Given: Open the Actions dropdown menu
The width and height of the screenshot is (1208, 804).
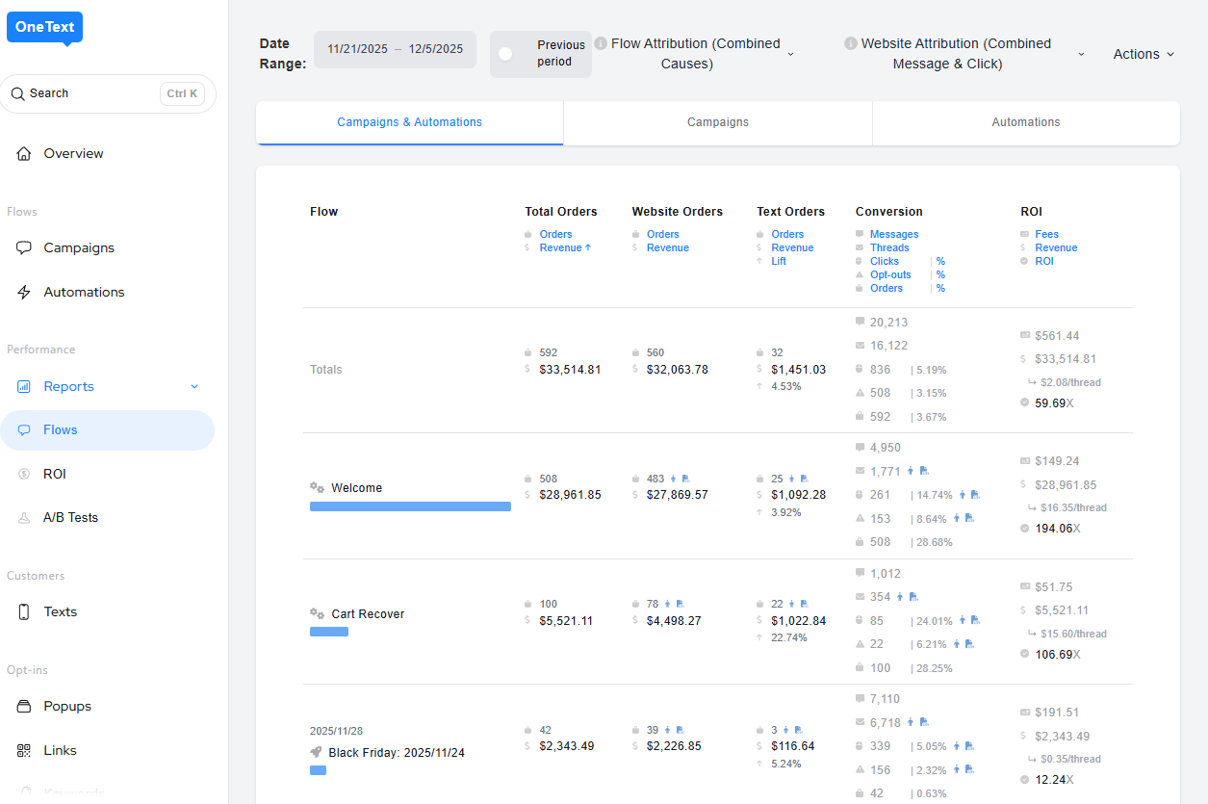Looking at the screenshot, I should pyautogui.click(x=1144, y=54).
